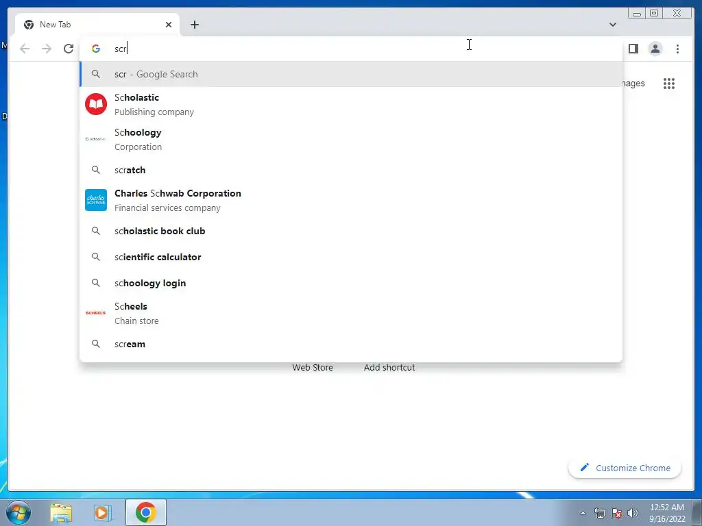This screenshot has height=526, width=702.
Task: Close the New Tab tab
Action: coord(169,25)
